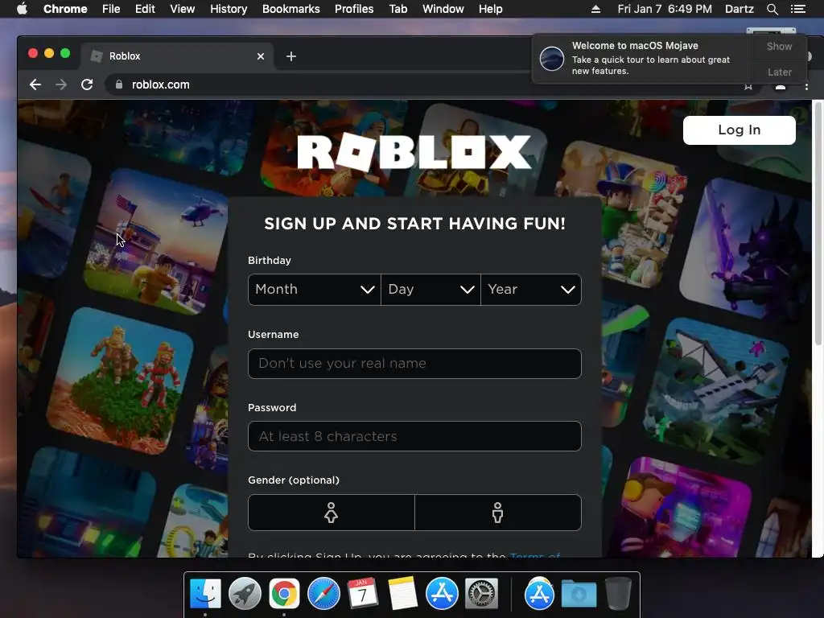The width and height of the screenshot is (824, 618).
Task: Open the History menu
Action: point(229,9)
